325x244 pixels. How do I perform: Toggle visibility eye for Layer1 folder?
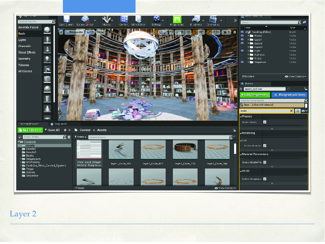coord(242,39)
